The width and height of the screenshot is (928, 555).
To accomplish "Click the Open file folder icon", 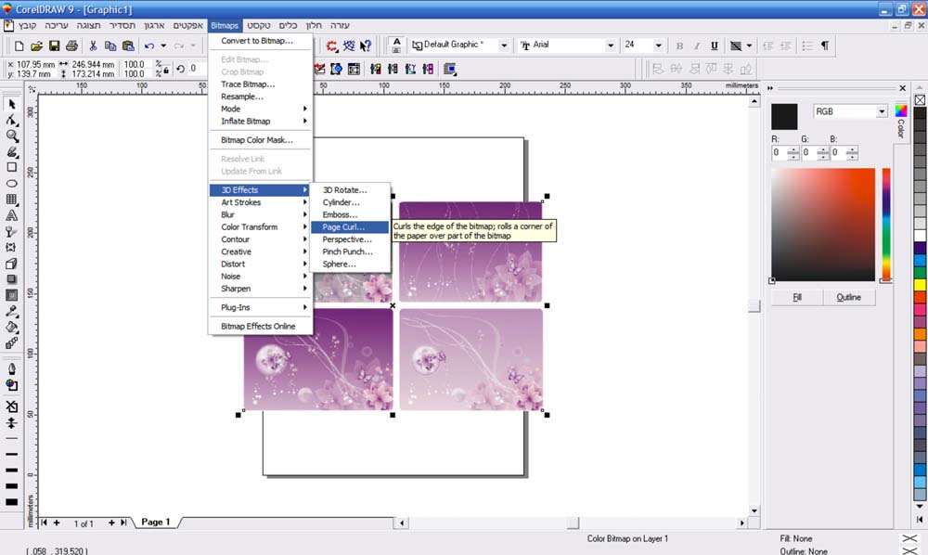I will (36, 45).
